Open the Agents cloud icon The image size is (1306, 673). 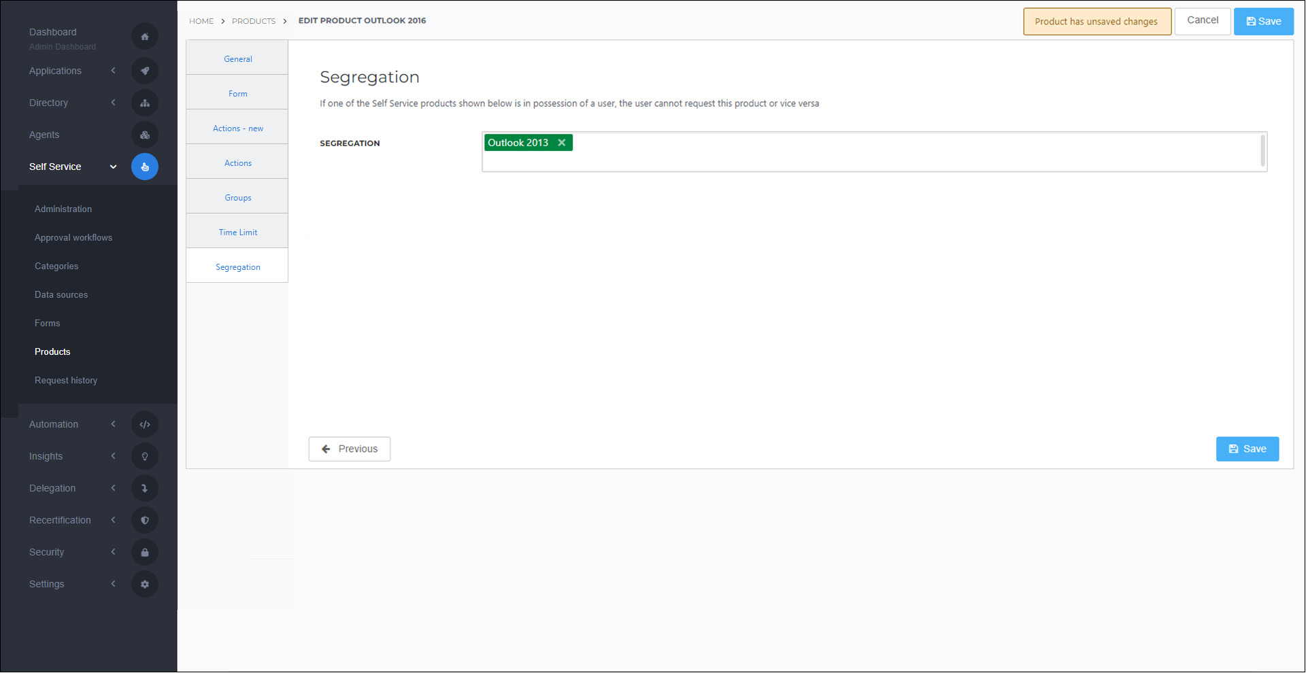(144, 135)
